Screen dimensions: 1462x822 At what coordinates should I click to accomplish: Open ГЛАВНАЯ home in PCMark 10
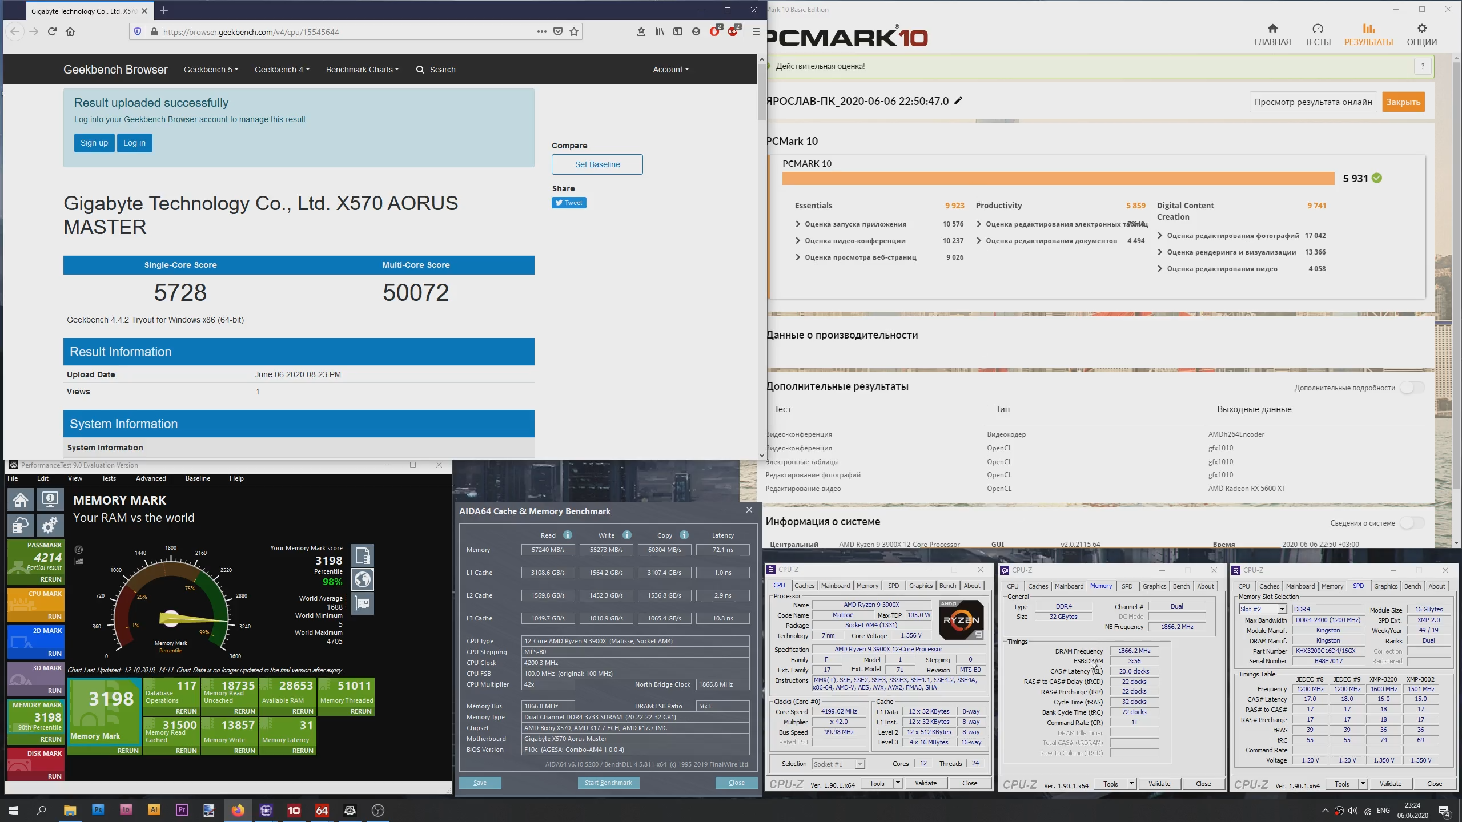coord(1272,35)
